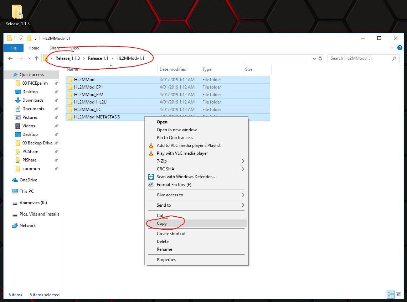
Task: Switch to Details view in status bar
Action: coord(391,295)
